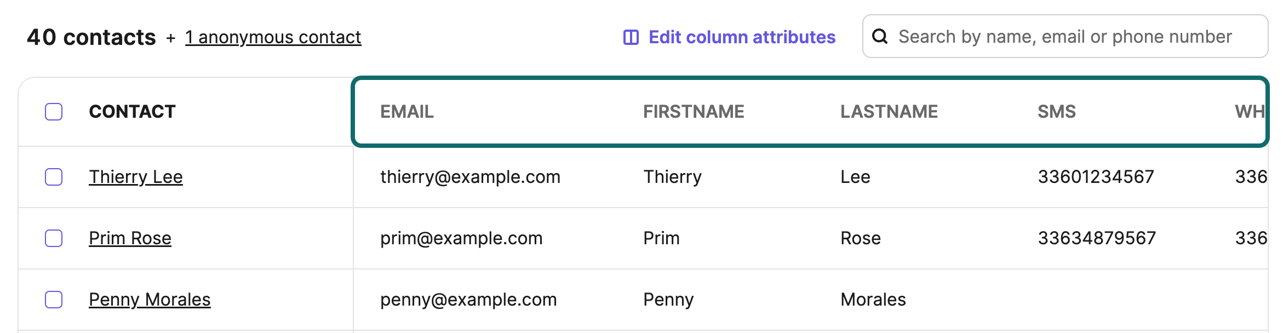This screenshot has width=1283, height=333.
Task: Check the box for Thierry Lee
Action: 54,177
